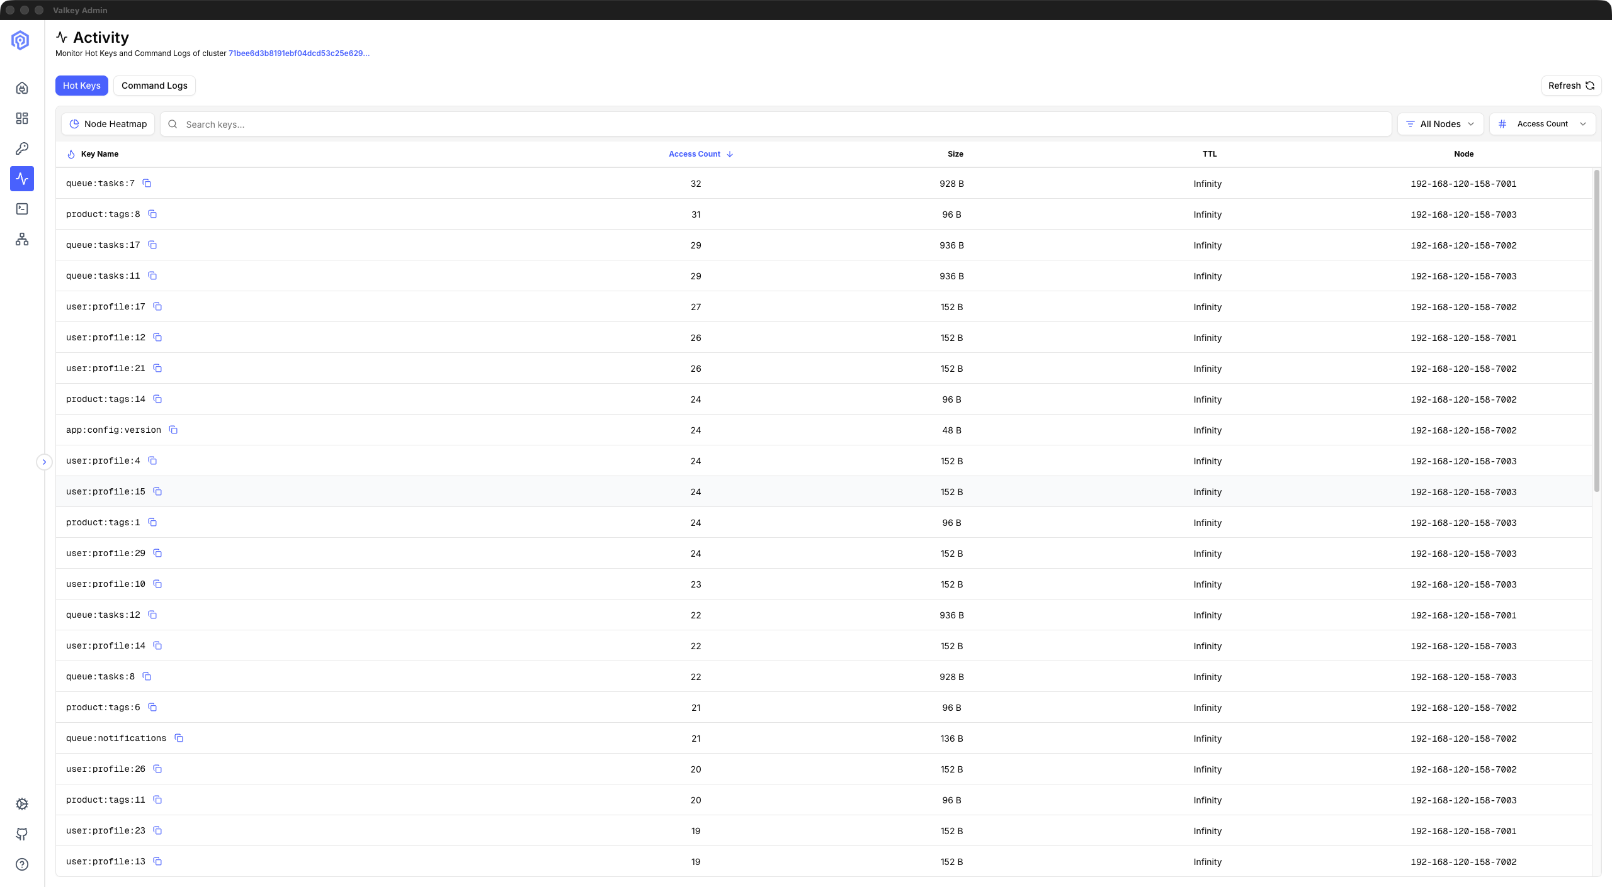Click the table vertical scrollbar
The width and height of the screenshot is (1612, 887).
pyautogui.click(x=1596, y=330)
